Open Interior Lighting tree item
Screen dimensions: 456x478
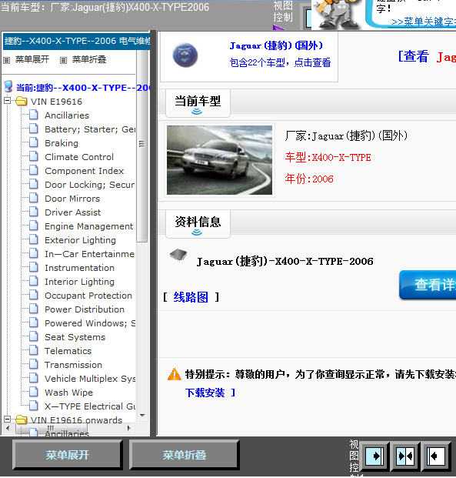tap(79, 282)
